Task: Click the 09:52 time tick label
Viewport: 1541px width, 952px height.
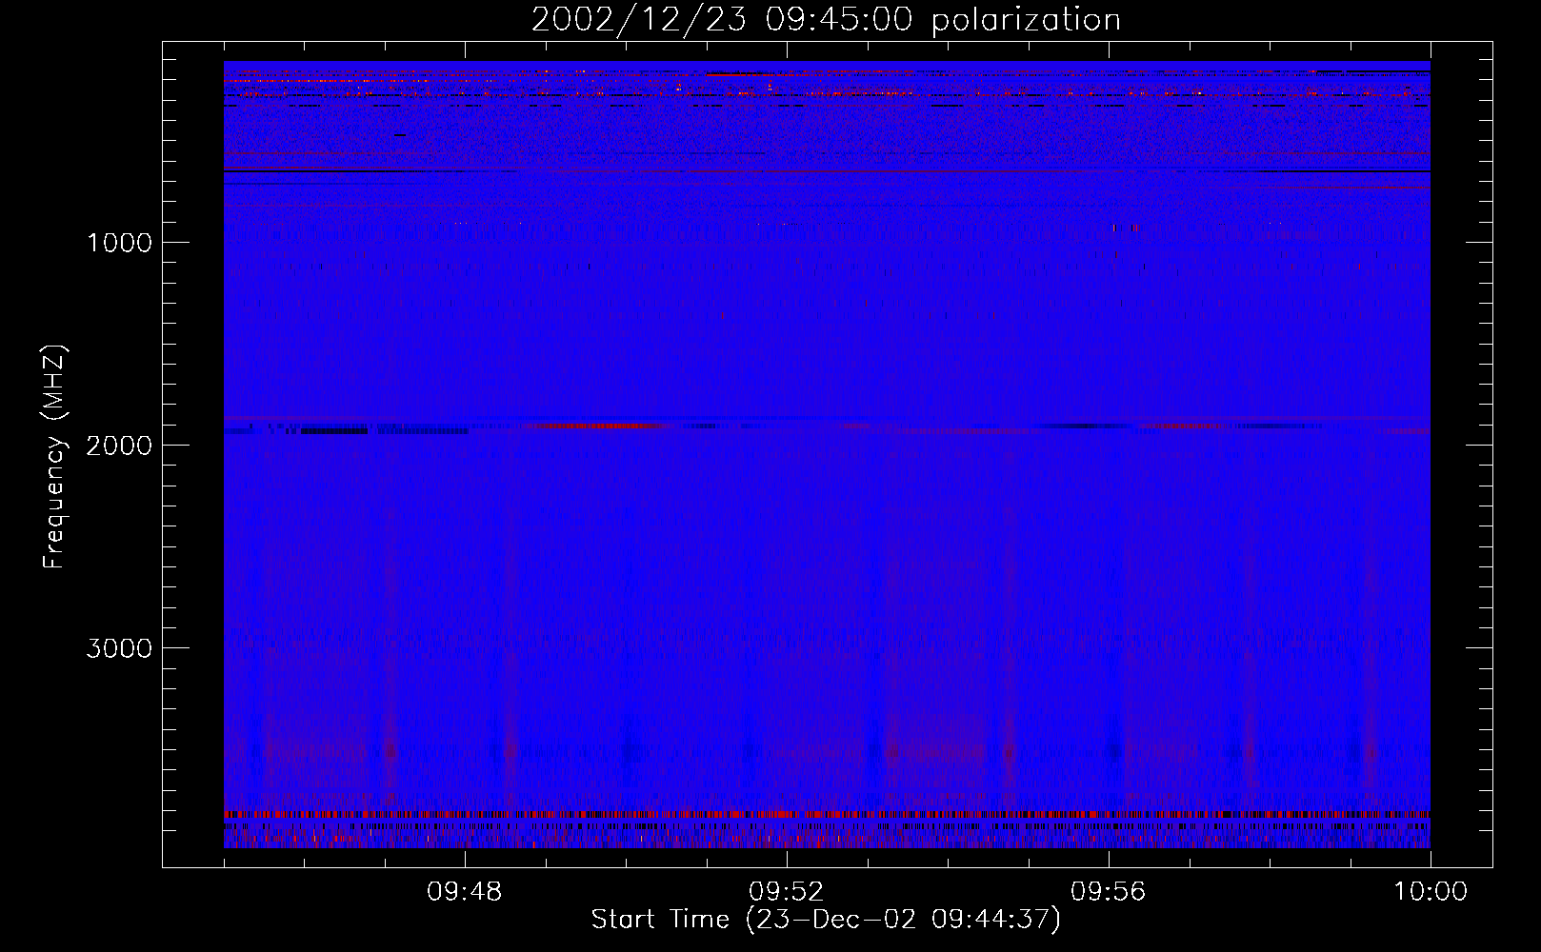Action: (x=787, y=892)
